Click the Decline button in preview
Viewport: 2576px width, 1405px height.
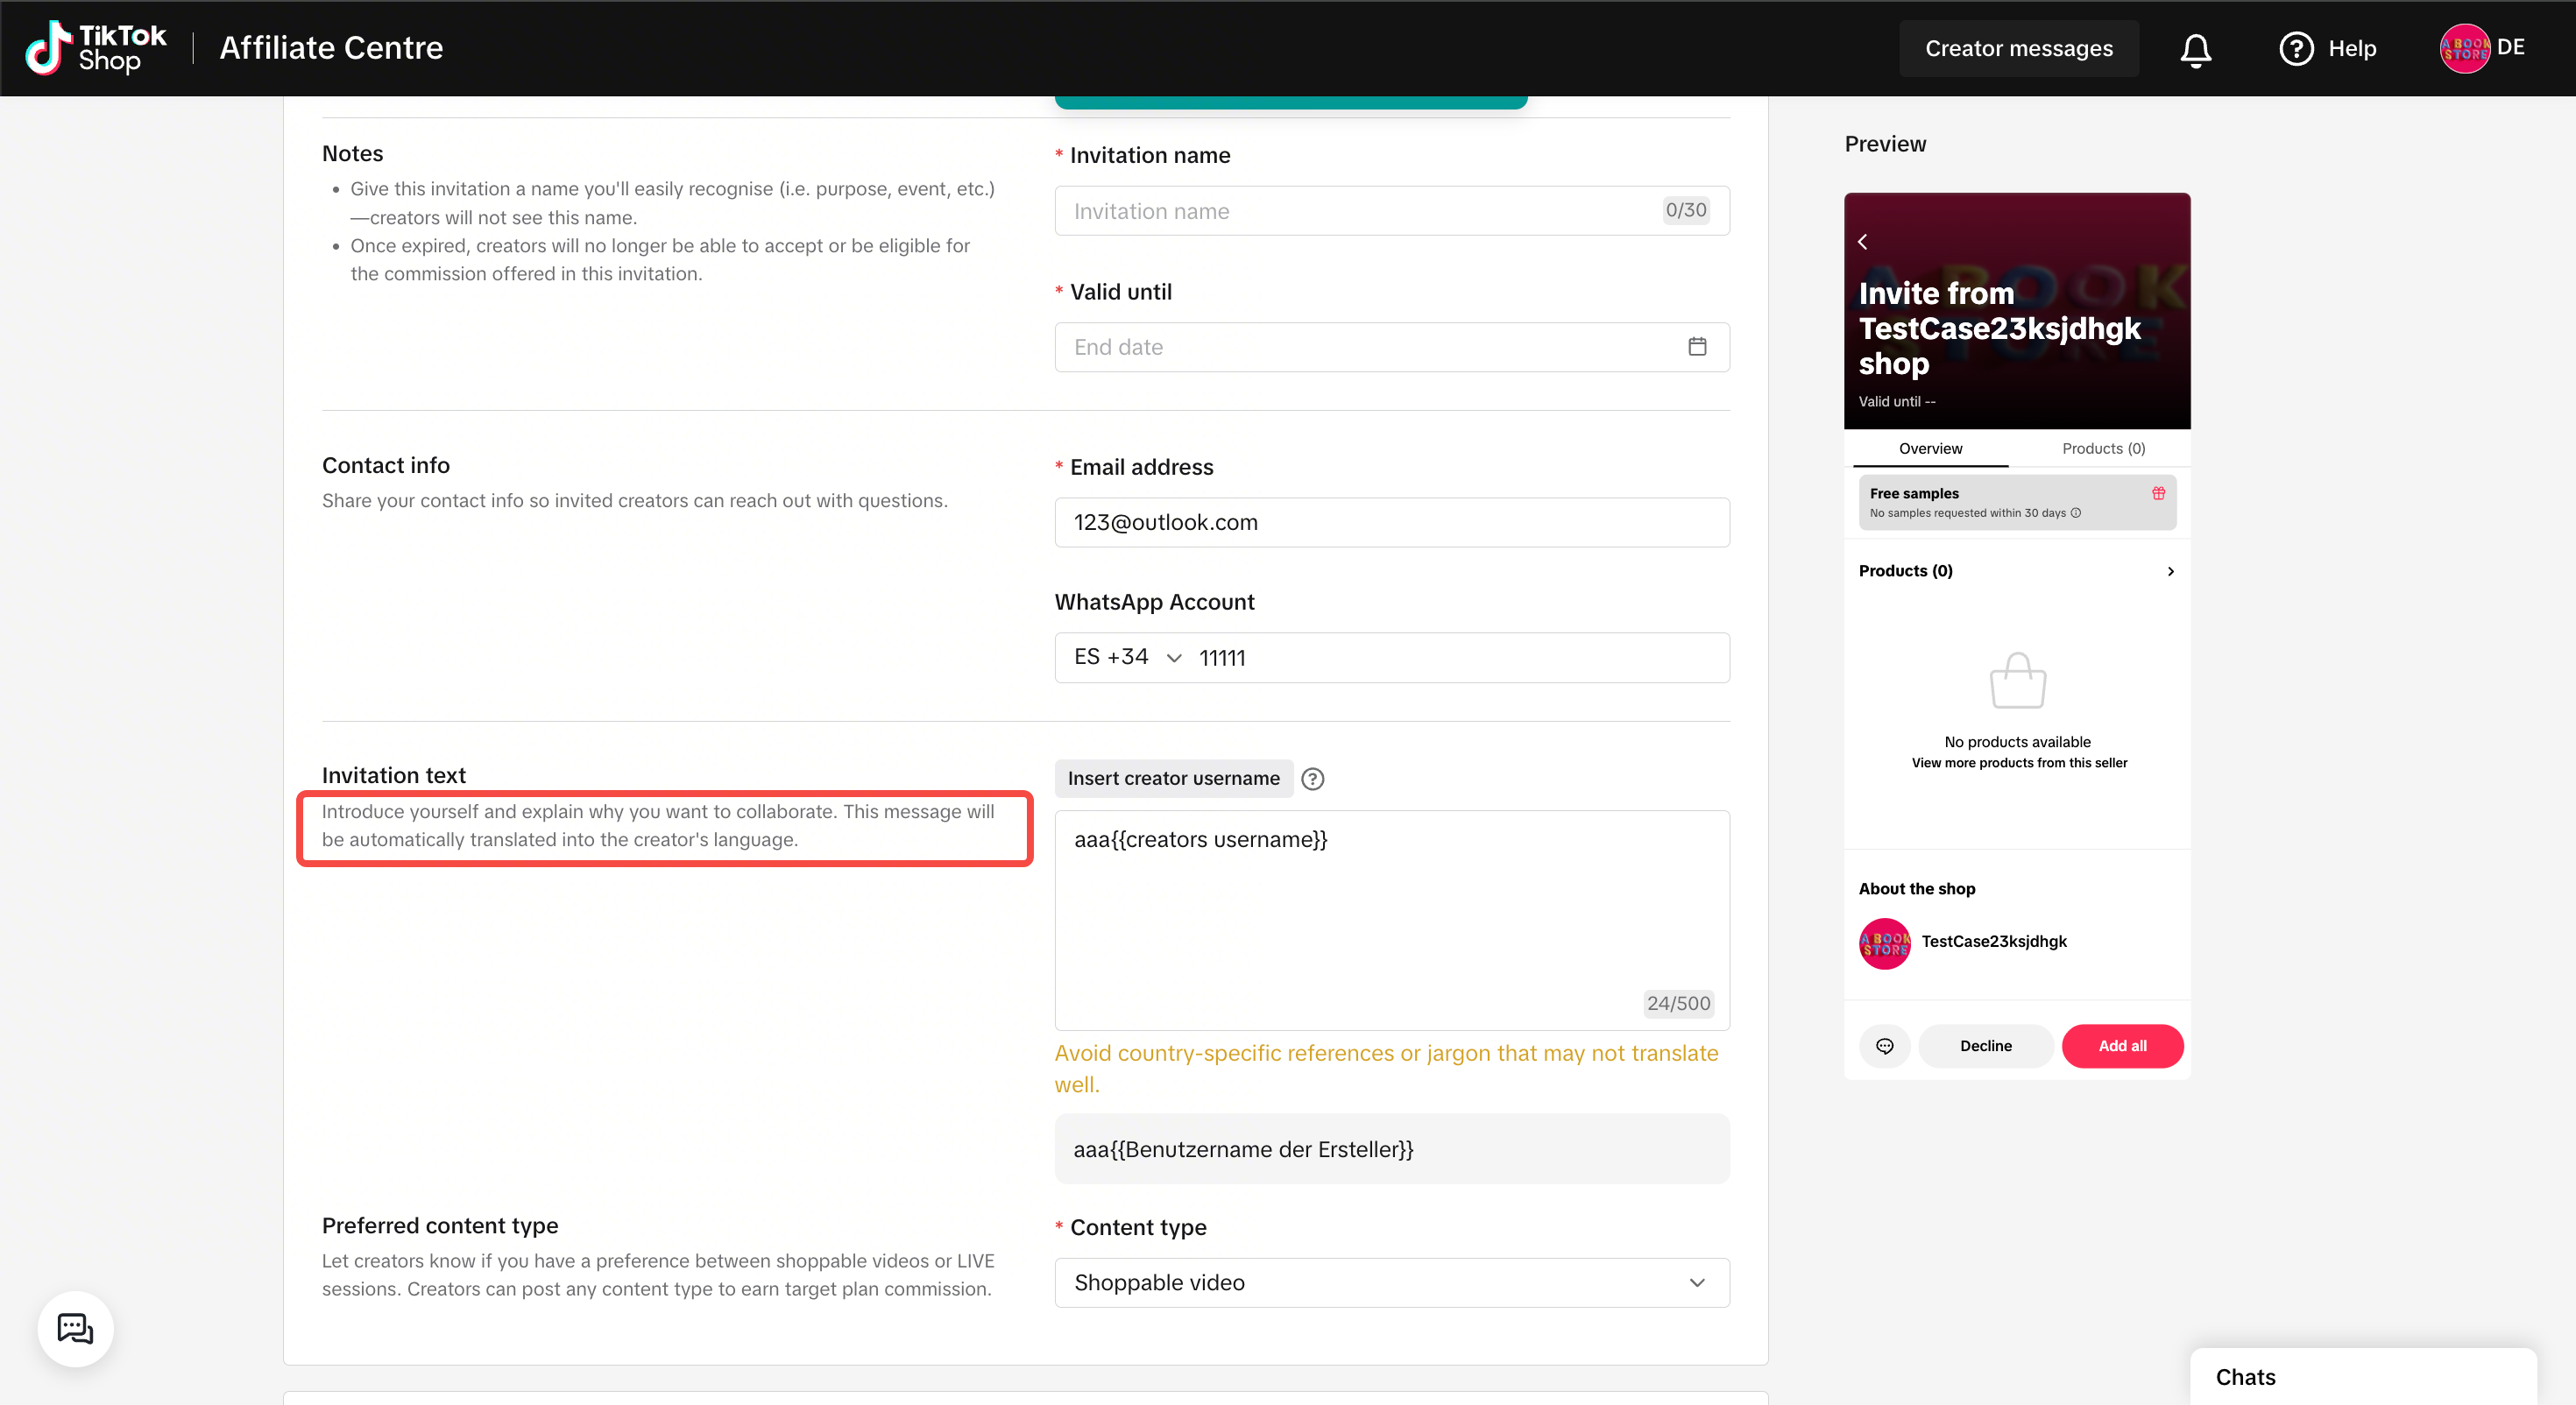coord(1985,1046)
